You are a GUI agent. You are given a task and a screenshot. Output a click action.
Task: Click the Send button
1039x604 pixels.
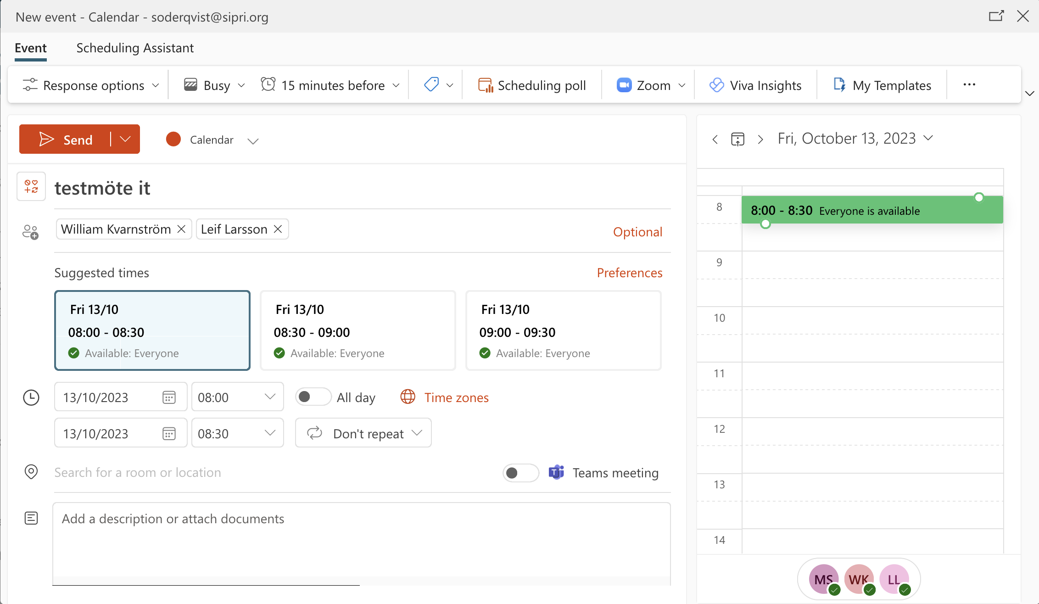click(x=66, y=140)
